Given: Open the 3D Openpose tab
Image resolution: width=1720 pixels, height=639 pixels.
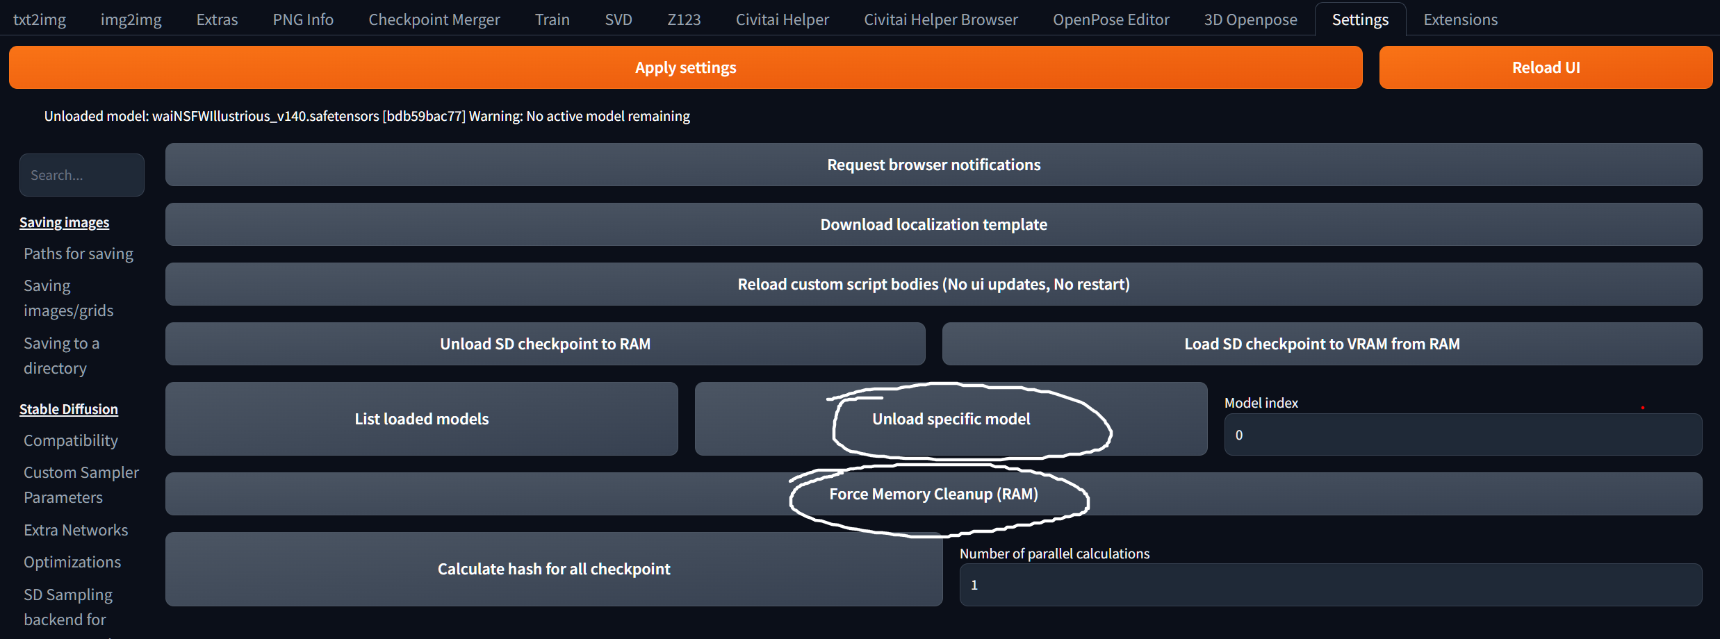Looking at the screenshot, I should coord(1250,19).
